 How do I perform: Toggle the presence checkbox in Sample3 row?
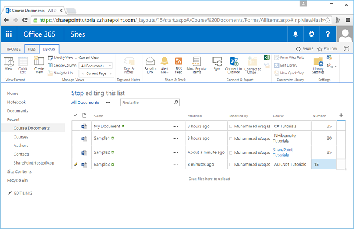point(231,165)
